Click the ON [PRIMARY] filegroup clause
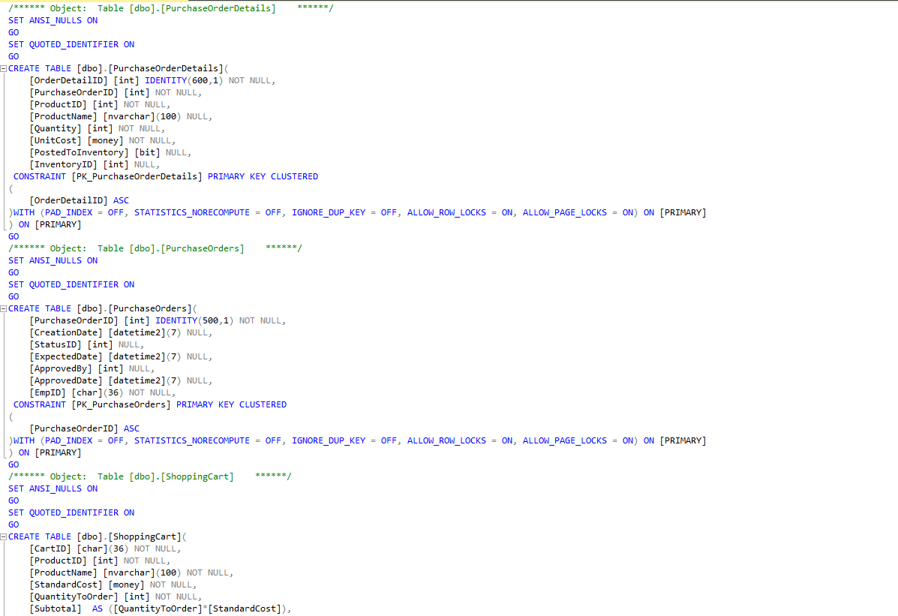The height and width of the screenshot is (616, 898). [56, 224]
